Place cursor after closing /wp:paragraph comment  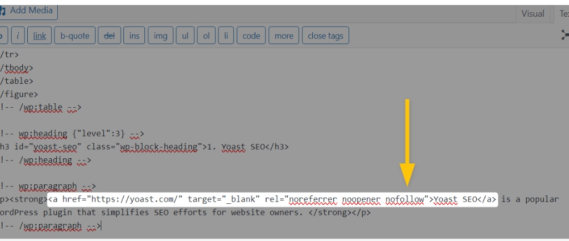[x=101, y=226]
